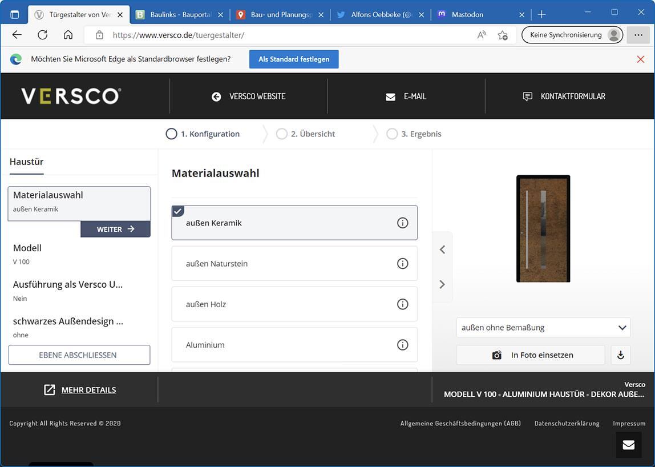Go to step 1. Konfiguration
The height and width of the screenshot is (467, 655).
pos(203,134)
